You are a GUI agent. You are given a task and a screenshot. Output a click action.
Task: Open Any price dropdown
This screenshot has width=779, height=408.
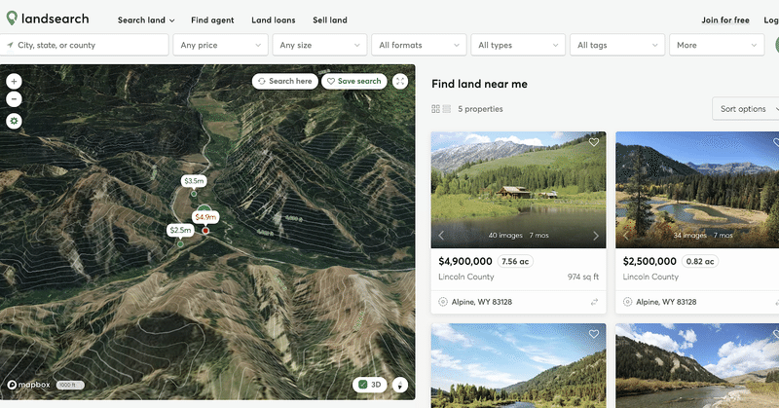221,45
